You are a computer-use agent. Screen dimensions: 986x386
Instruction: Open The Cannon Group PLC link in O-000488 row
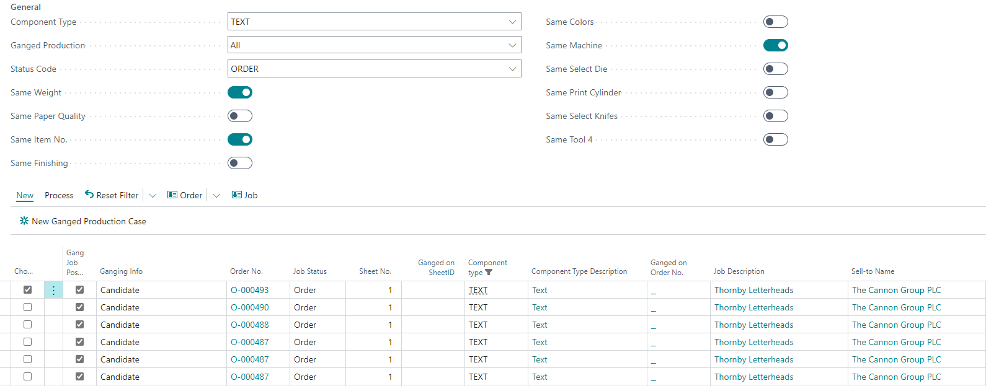pos(896,325)
